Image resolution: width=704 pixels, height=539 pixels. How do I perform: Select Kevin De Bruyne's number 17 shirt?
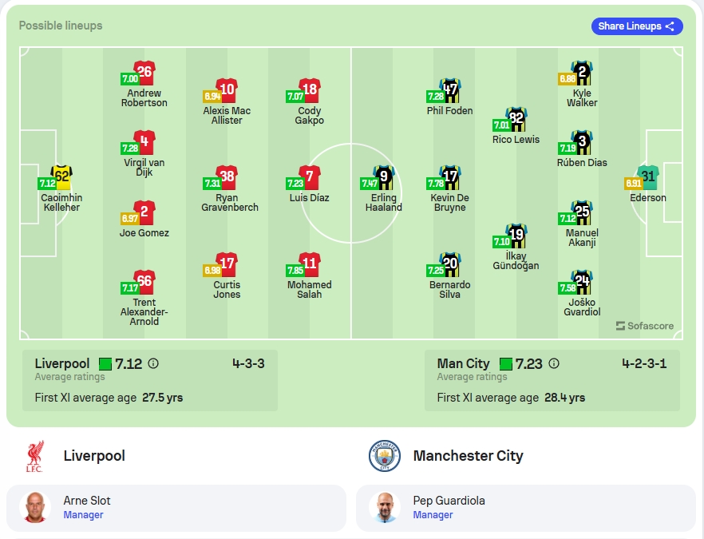pyautogui.click(x=450, y=178)
